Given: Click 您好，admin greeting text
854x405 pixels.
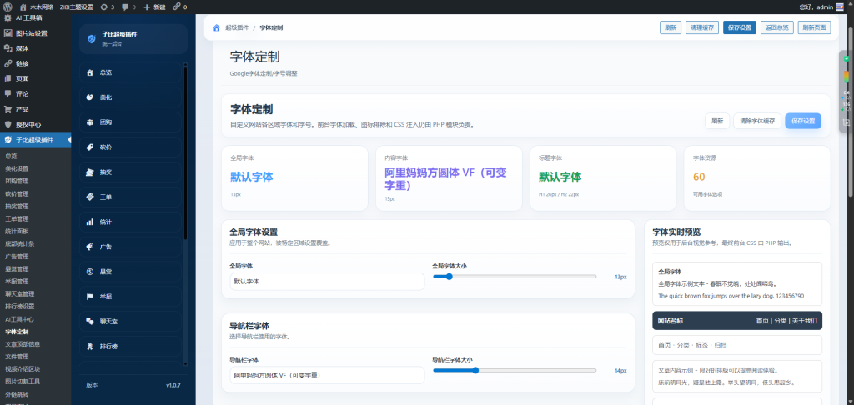Looking at the screenshot, I should (816, 7).
